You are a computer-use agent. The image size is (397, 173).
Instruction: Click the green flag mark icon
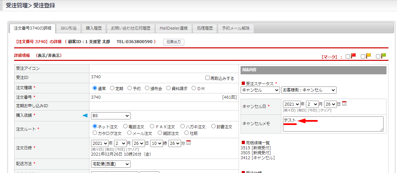click(x=384, y=56)
